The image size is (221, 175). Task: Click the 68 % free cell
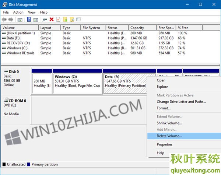pyautogui.click(x=182, y=38)
